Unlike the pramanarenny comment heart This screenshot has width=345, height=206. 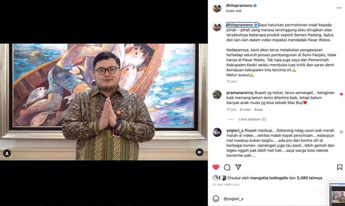tap(341, 94)
